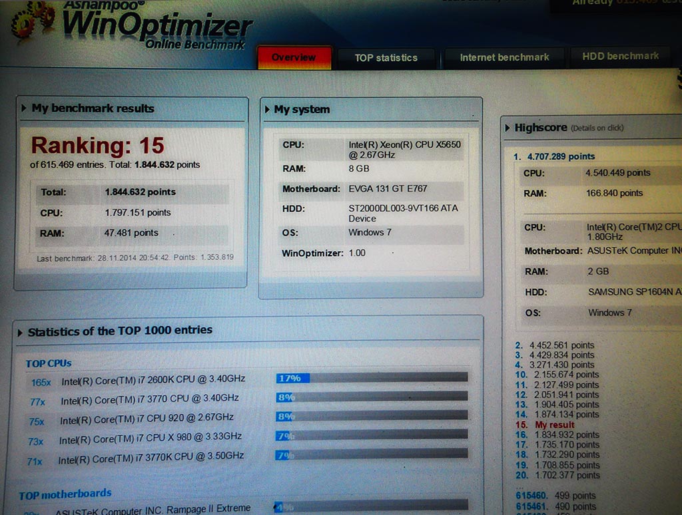This screenshot has width=682, height=515.
Task: Open highscore entry 4. 3.271.430 points
Action: (x=555, y=365)
